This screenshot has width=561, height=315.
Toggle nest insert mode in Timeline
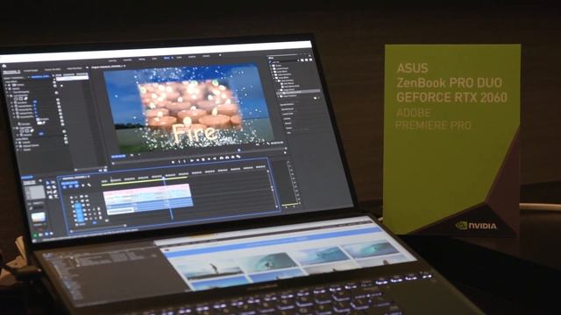click(x=64, y=187)
